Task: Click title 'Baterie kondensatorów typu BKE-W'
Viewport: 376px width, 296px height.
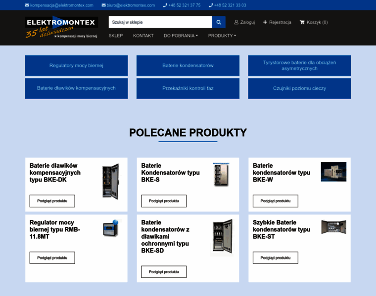Action: click(x=282, y=173)
